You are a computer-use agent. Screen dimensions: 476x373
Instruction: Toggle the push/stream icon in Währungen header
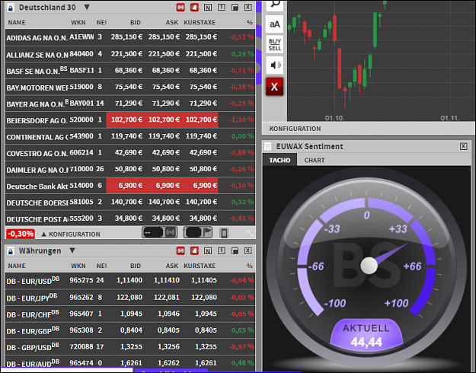coord(180,250)
